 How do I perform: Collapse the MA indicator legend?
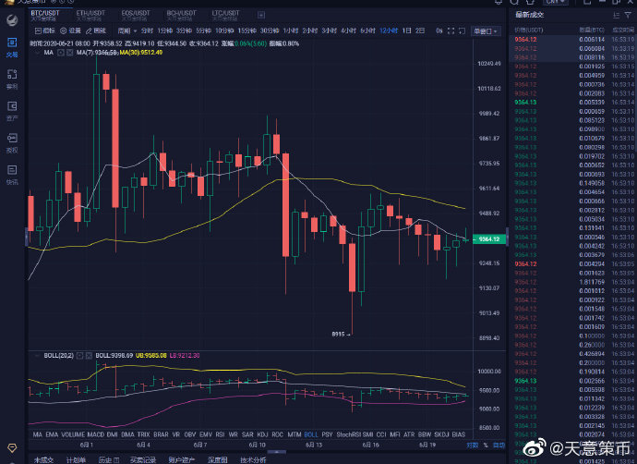click(61, 53)
